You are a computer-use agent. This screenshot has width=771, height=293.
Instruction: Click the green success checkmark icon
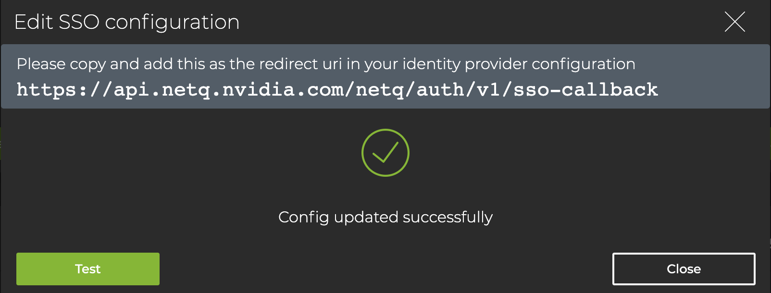coord(385,153)
